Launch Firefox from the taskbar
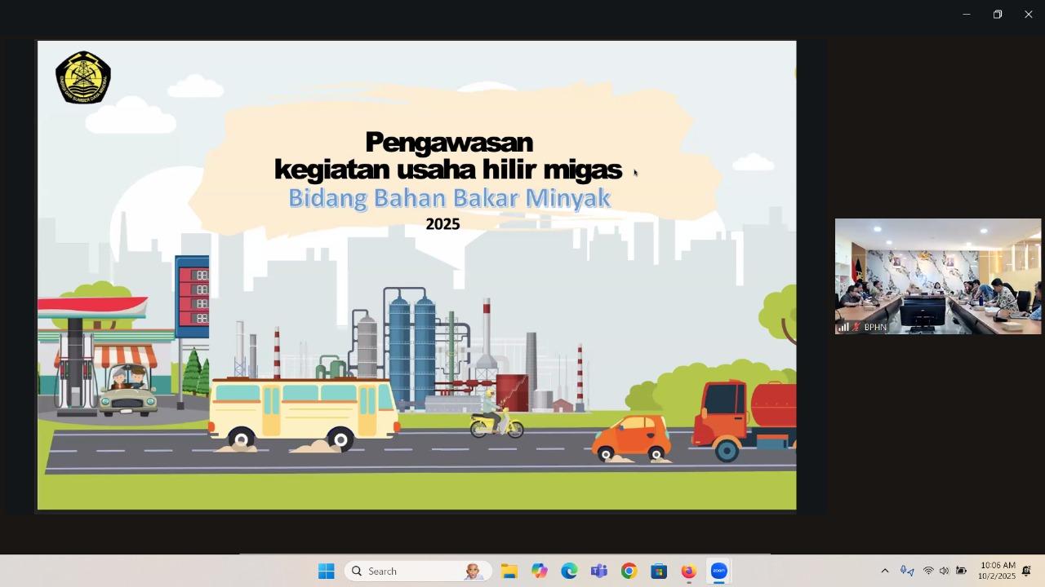Image resolution: width=1045 pixels, height=587 pixels. (688, 571)
